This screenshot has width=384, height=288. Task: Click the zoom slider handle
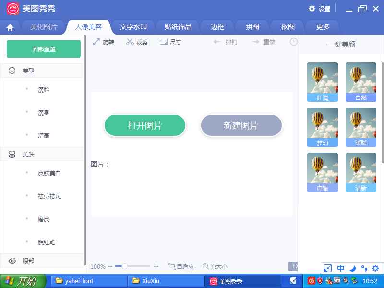(x=125, y=266)
